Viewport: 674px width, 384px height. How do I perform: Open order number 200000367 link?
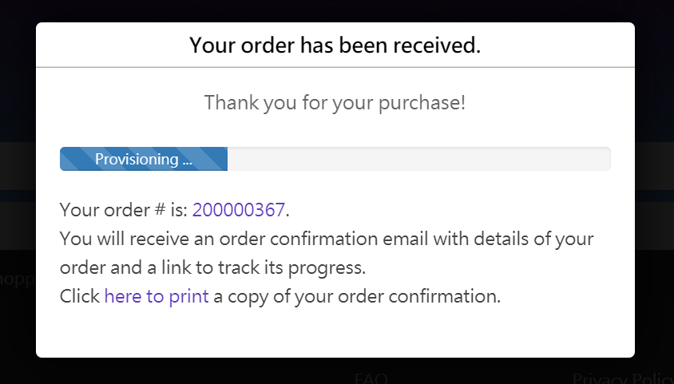click(x=238, y=210)
